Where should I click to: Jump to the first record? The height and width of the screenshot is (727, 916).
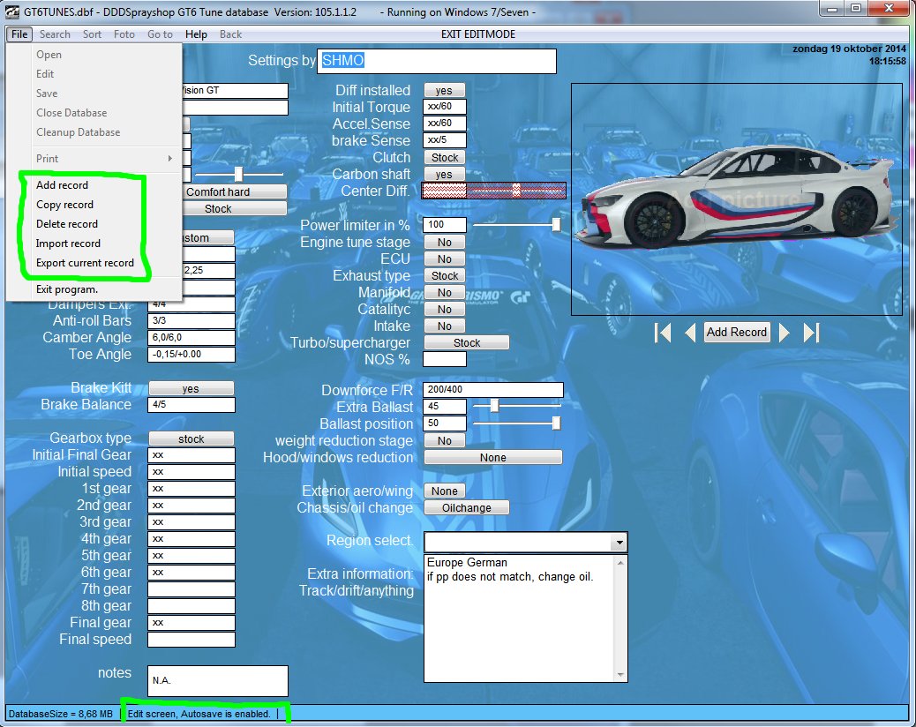point(663,333)
